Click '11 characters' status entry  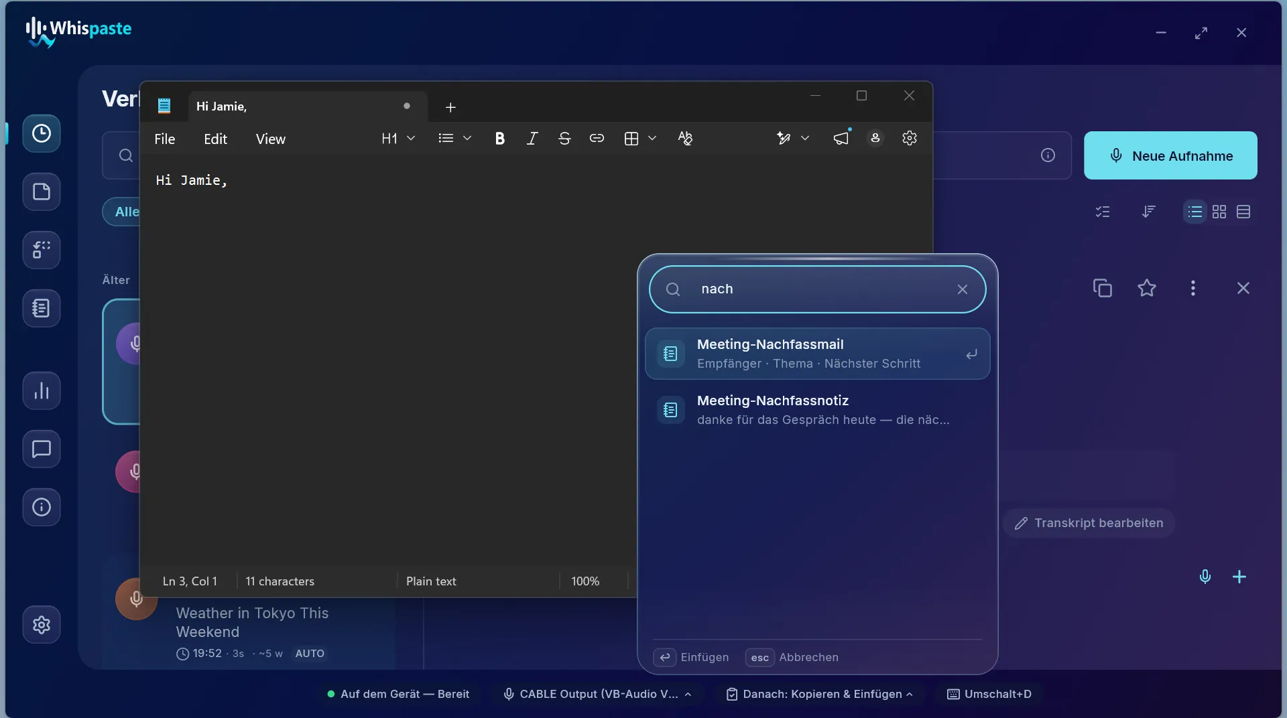click(x=280, y=581)
